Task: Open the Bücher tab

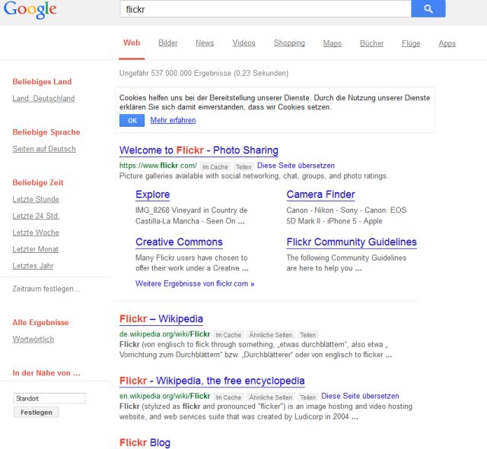Action: [x=372, y=43]
